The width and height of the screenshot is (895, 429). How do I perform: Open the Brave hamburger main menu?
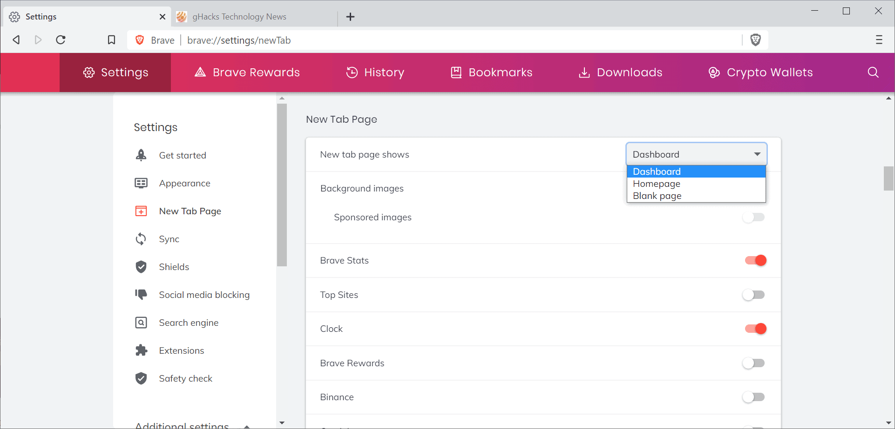[x=879, y=40]
